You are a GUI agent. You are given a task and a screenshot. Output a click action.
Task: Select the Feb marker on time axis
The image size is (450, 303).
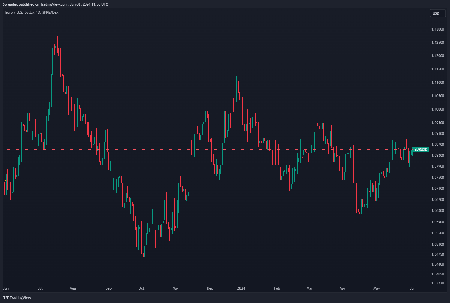tap(277, 288)
